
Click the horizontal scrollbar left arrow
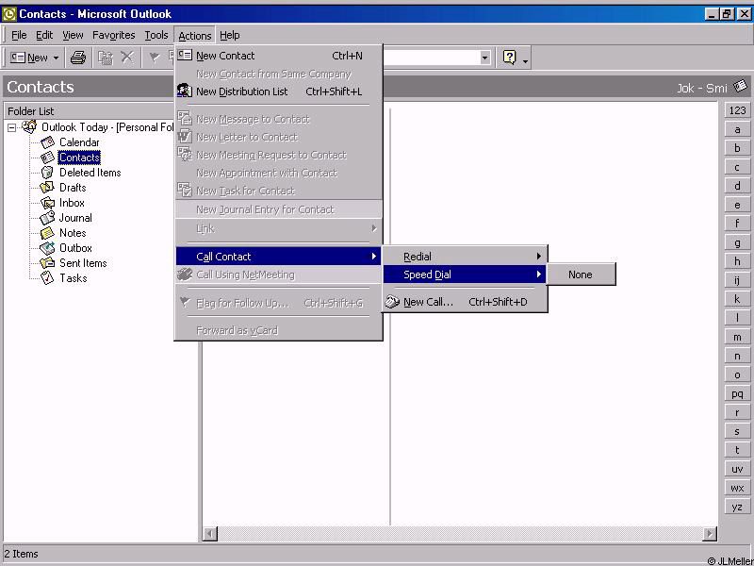[210, 533]
